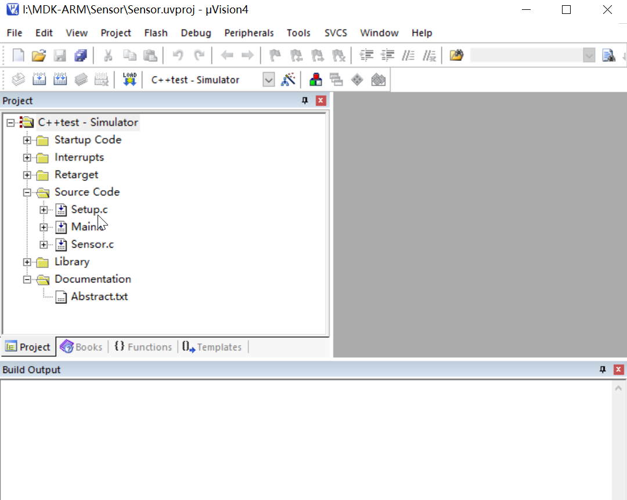
Task: Comment selection icon
Action: [408, 55]
